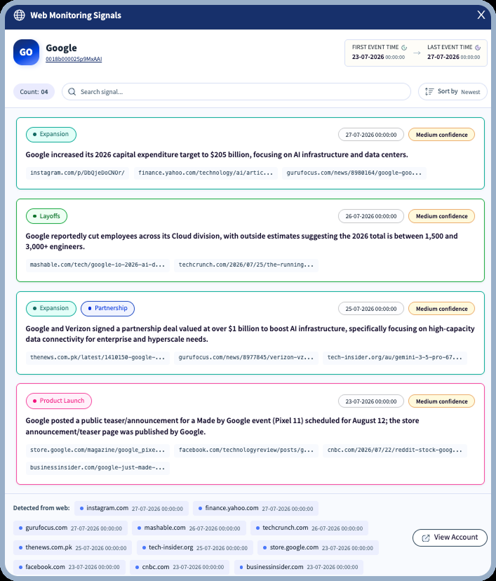
Task: Open the gurufocus.com/news/8980164 source link
Action: 354,173
